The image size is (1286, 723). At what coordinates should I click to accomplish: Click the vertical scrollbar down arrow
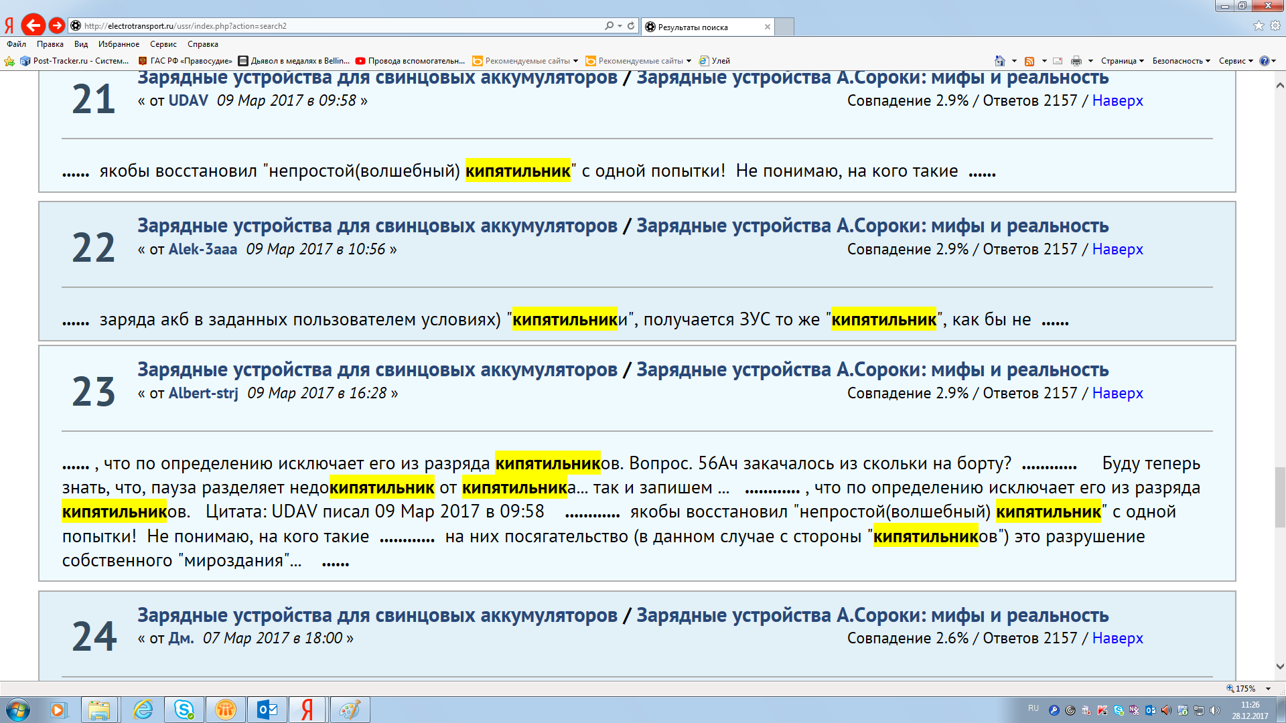pyautogui.click(x=1280, y=666)
